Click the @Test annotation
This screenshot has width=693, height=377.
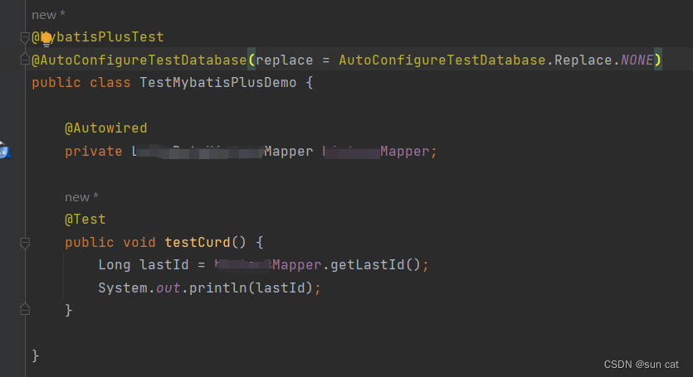click(85, 220)
